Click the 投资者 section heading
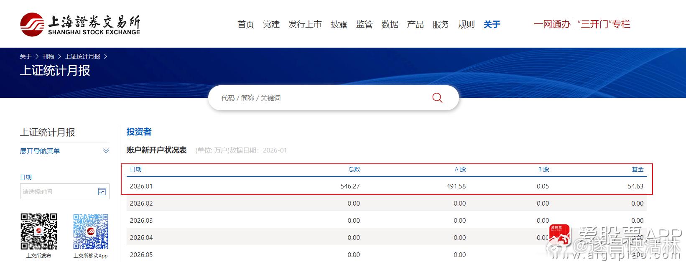This screenshot has height=262, width=686. 139,132
